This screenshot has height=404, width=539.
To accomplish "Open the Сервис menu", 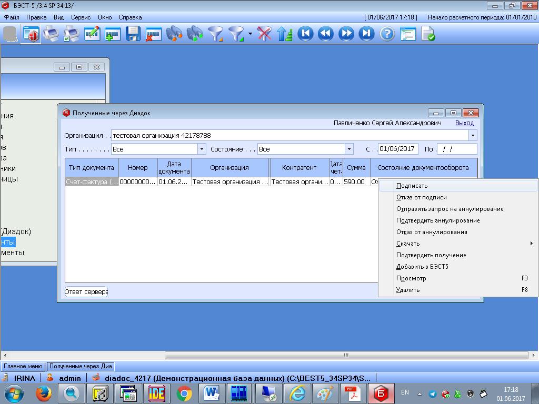I will pyautogui.click(x=81, y=17).
